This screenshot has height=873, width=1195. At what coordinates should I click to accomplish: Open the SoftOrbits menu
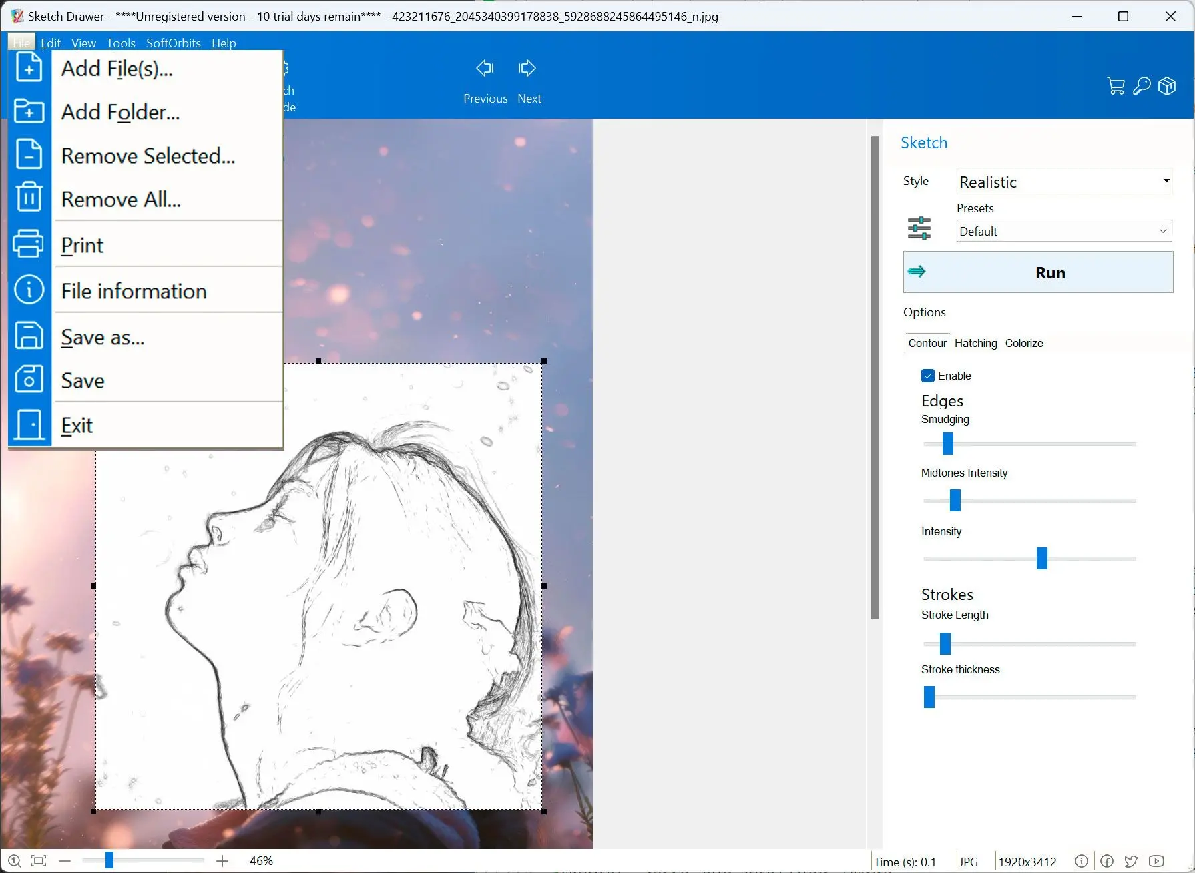tap(174, 43)
